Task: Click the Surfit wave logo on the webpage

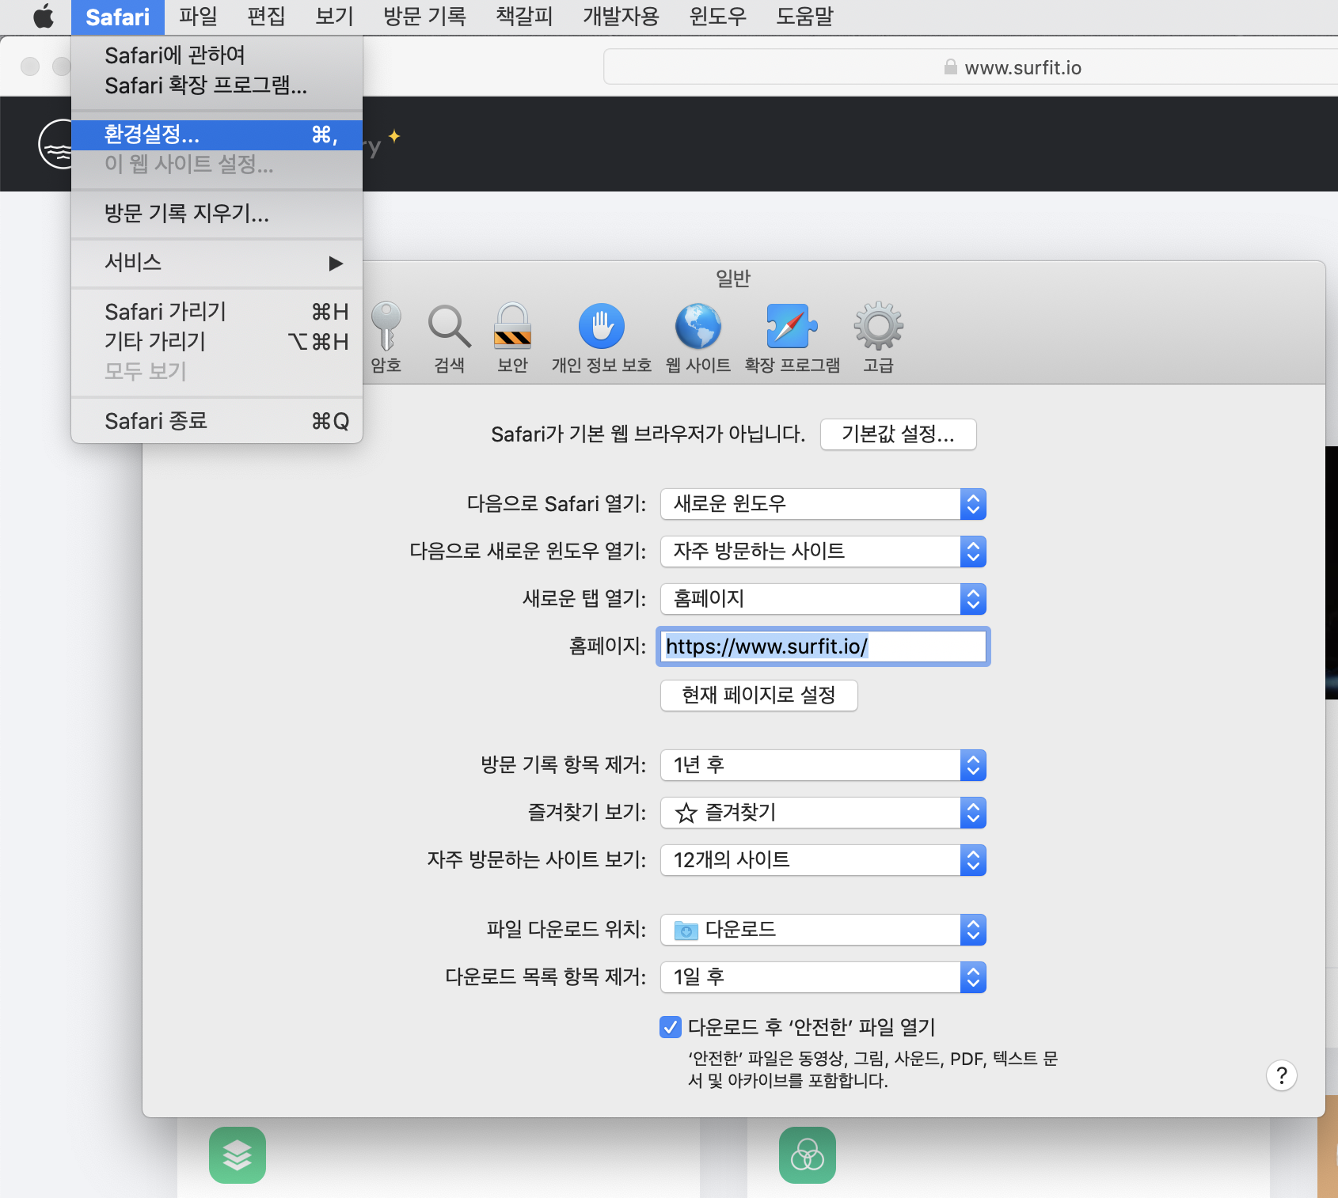Action: tap(55, 144)
